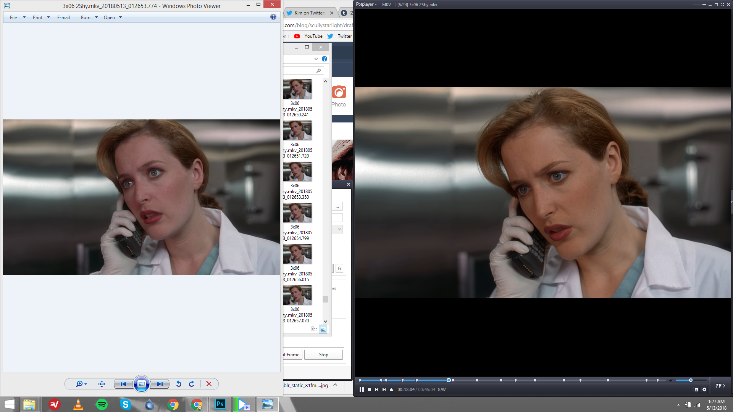Launch VLC from the taskbar

78,404
